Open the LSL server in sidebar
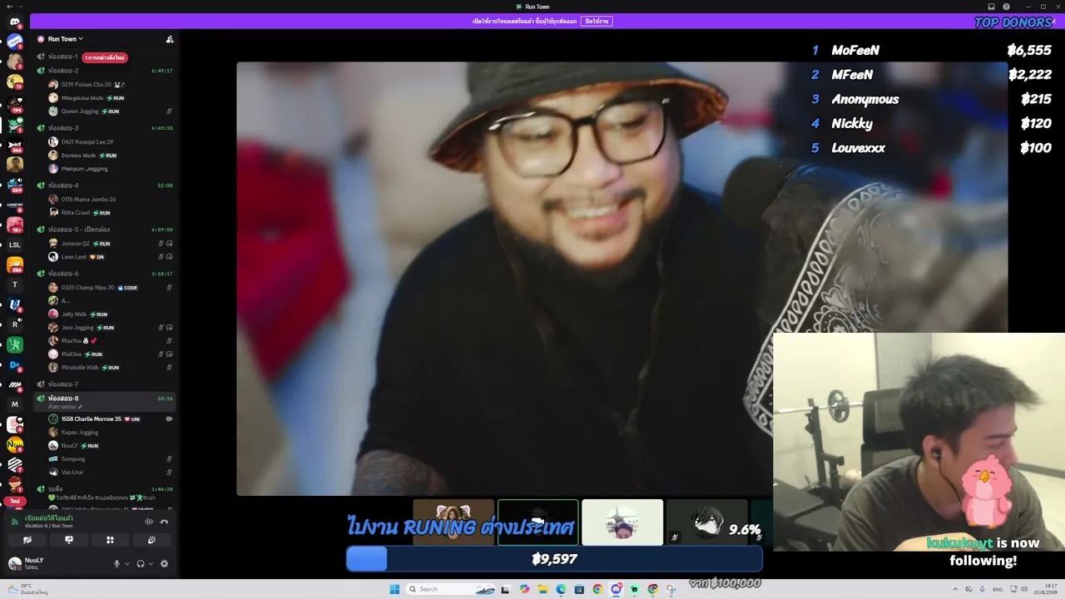1065x599 pixels. pyautogui.click(x=14, y=245)
